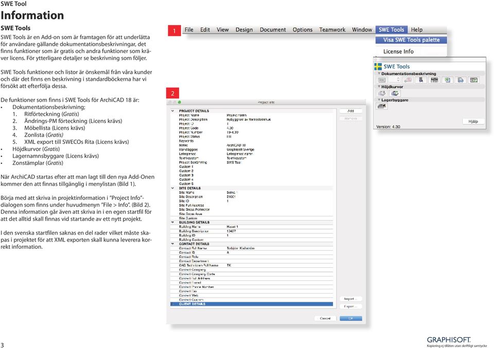Click the Ändrings-PM revision icon in SWE Tools palette
This screenshot has height=348, width=494.
click(x=408, y=80)
